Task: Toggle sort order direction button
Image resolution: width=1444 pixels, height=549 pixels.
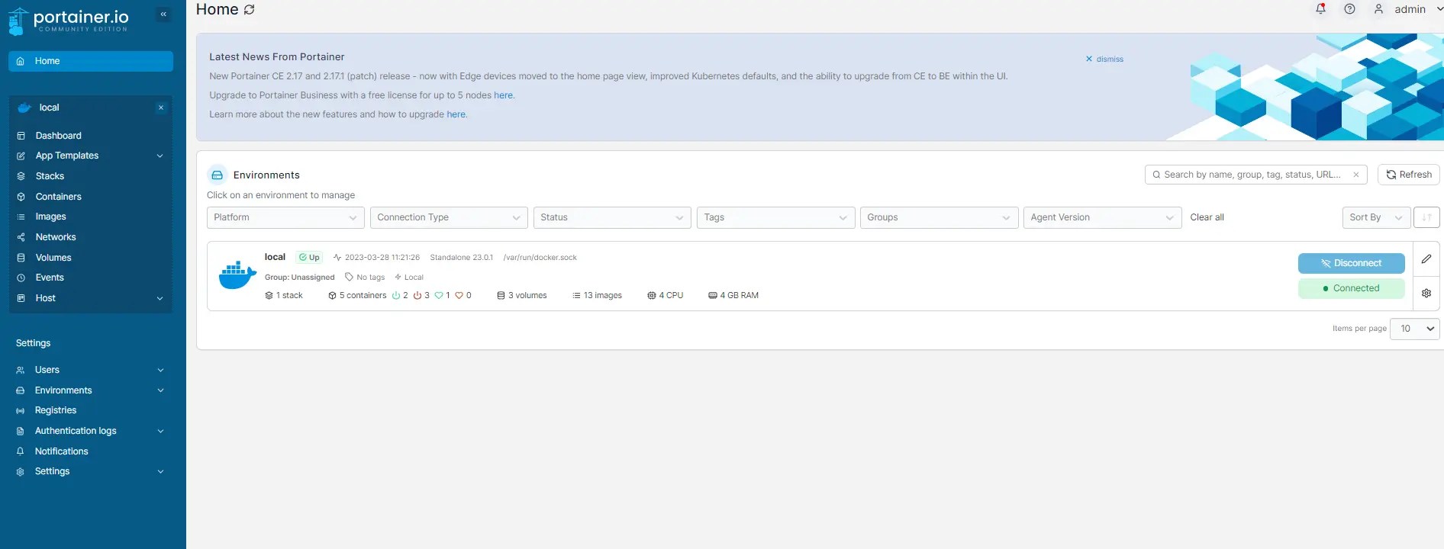Action: point(1426,217)
